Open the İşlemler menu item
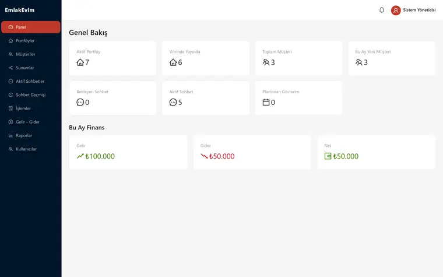Screen dimensions: 443x277 pos(31,108)
